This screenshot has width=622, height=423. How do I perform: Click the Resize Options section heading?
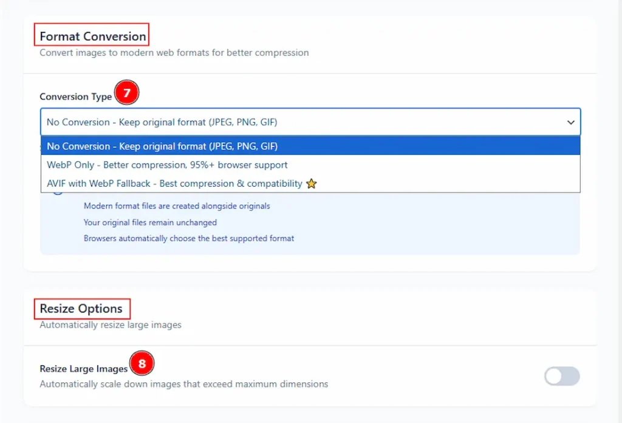pyautogui.click(x=81, y=309)
